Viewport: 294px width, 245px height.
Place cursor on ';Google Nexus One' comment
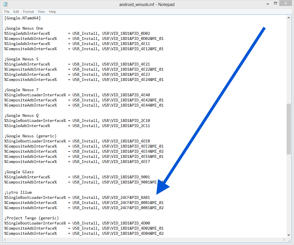click(x=24, y=28)
